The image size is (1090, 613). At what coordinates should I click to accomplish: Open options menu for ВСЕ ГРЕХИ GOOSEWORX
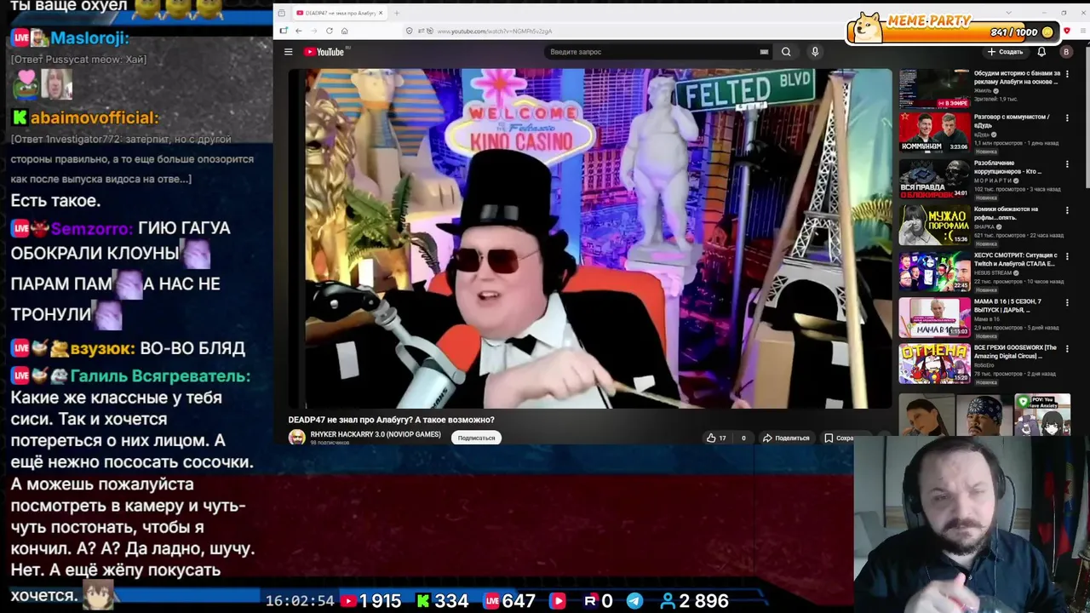point(1067,348)
